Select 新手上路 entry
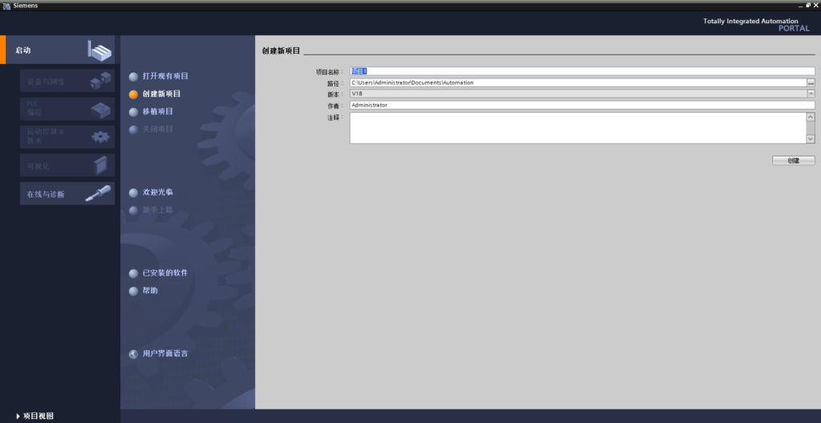 pos(152,210)
